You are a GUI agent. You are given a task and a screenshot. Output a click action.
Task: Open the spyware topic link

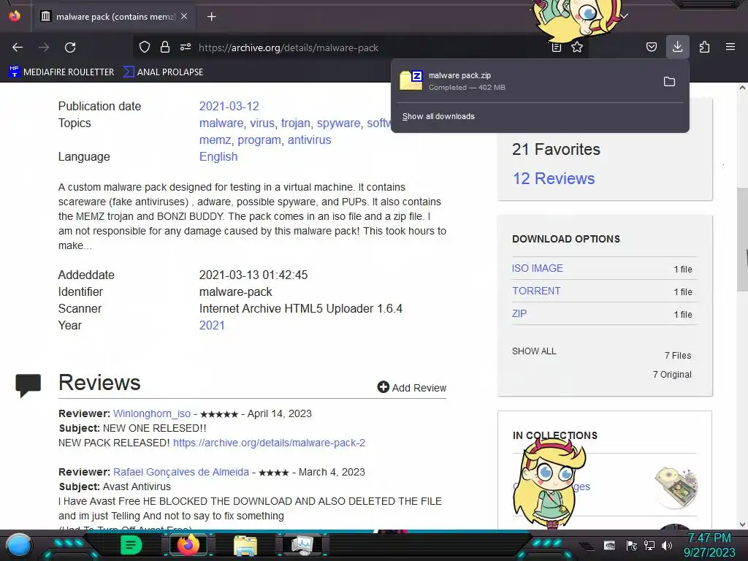(338, 123)
